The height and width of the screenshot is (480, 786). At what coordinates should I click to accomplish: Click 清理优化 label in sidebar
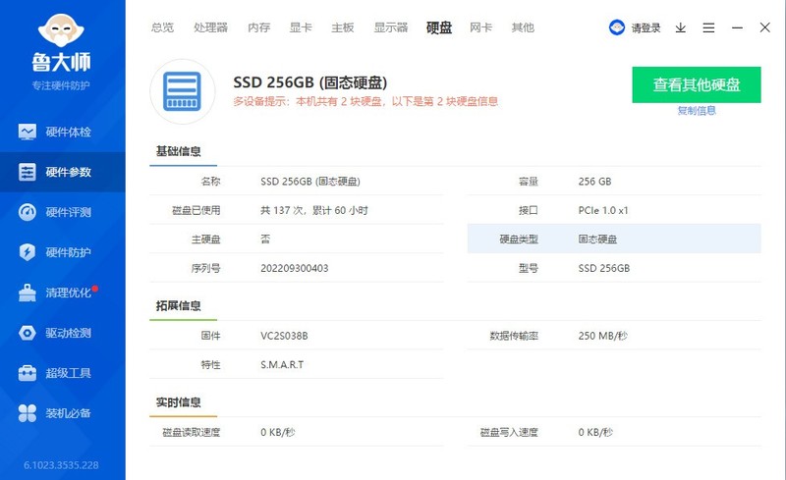(68, 293)
